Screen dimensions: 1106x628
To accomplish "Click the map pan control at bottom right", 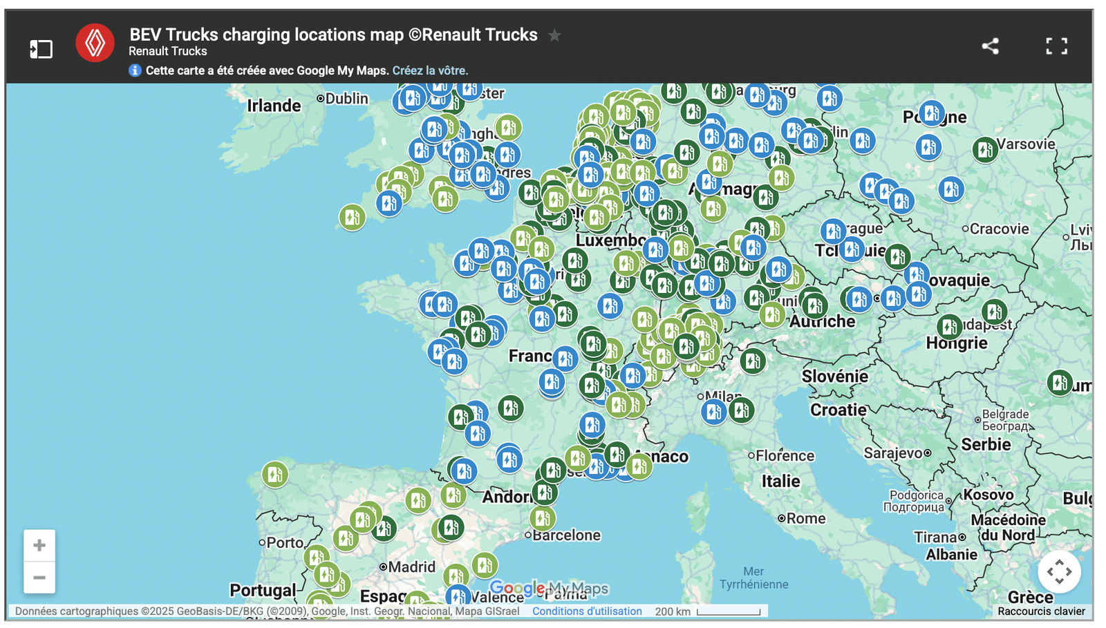I will click(x=1058, y=571).
